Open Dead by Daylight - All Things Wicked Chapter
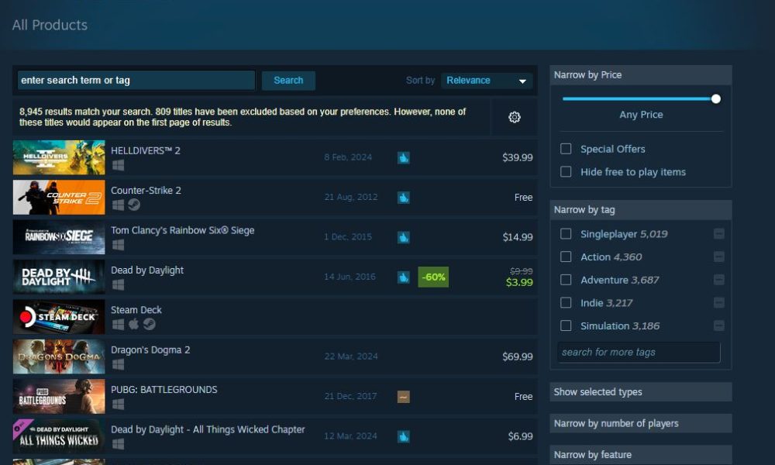Viewport: 775px width, 465px height. pyautogui.click(x=208, y=429)
